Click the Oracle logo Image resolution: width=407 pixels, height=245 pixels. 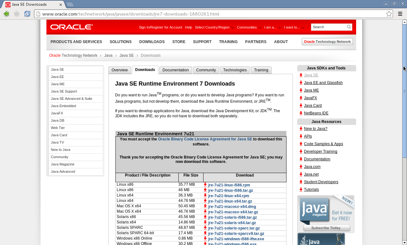point(72,27)
